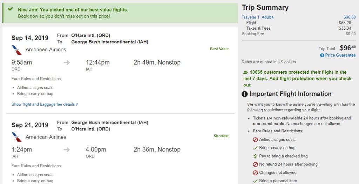Expand Show flight and baggage fee details
The width and height of the screenshot is (359, 184).
(45, 104)
